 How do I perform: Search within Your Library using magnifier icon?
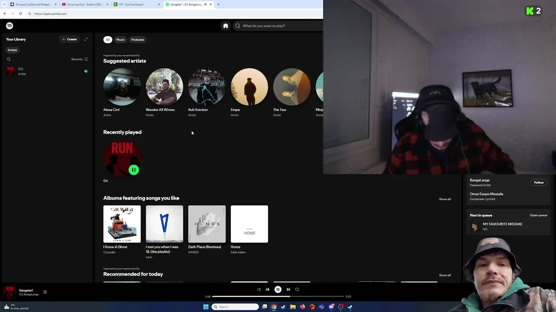[x=9, y=59]
